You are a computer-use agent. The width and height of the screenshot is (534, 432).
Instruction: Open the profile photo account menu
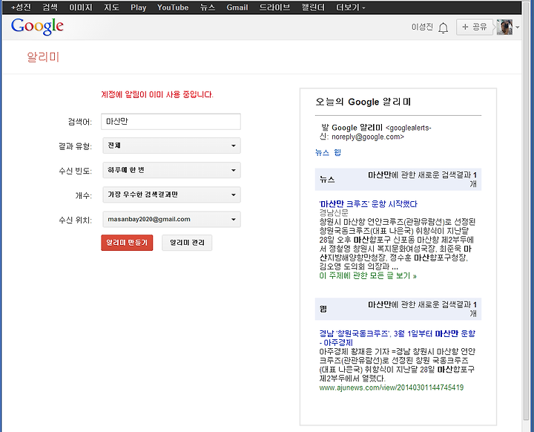pyautogui.click(x=504, y=27)
